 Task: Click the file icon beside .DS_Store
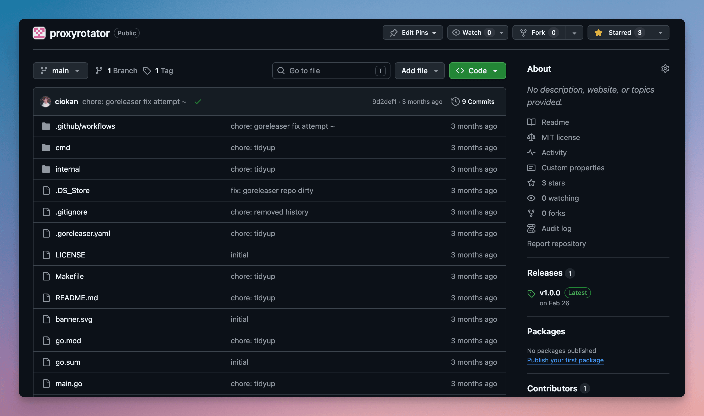pyautogui.click(x=46, y=191)
